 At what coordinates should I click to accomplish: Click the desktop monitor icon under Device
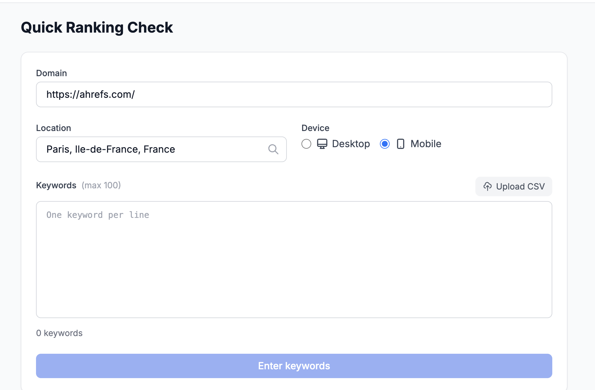[x=322, y=144]
